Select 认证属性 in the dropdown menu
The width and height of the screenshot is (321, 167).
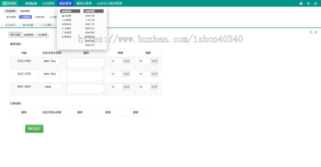tap(67, 28)
